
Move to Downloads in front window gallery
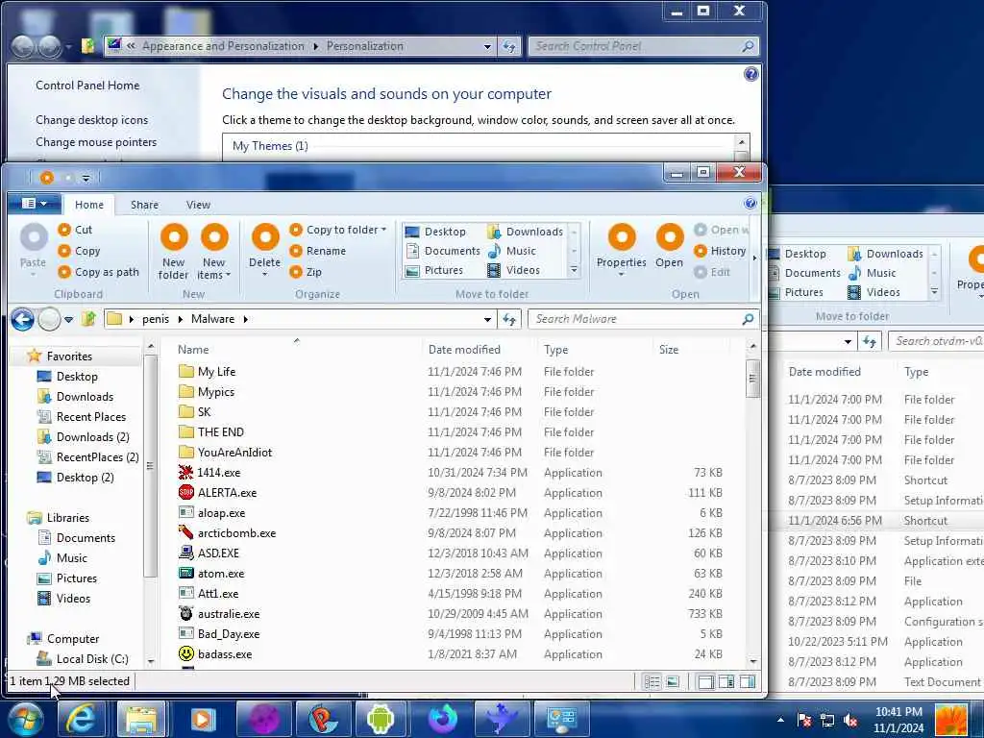[x=526, y=232]
